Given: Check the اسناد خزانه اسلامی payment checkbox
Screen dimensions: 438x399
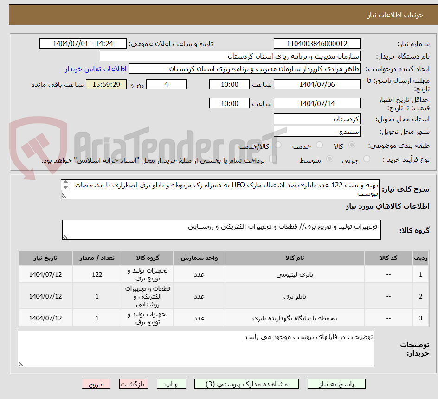Looking at the screenshot, I should (x=273, y=158).
